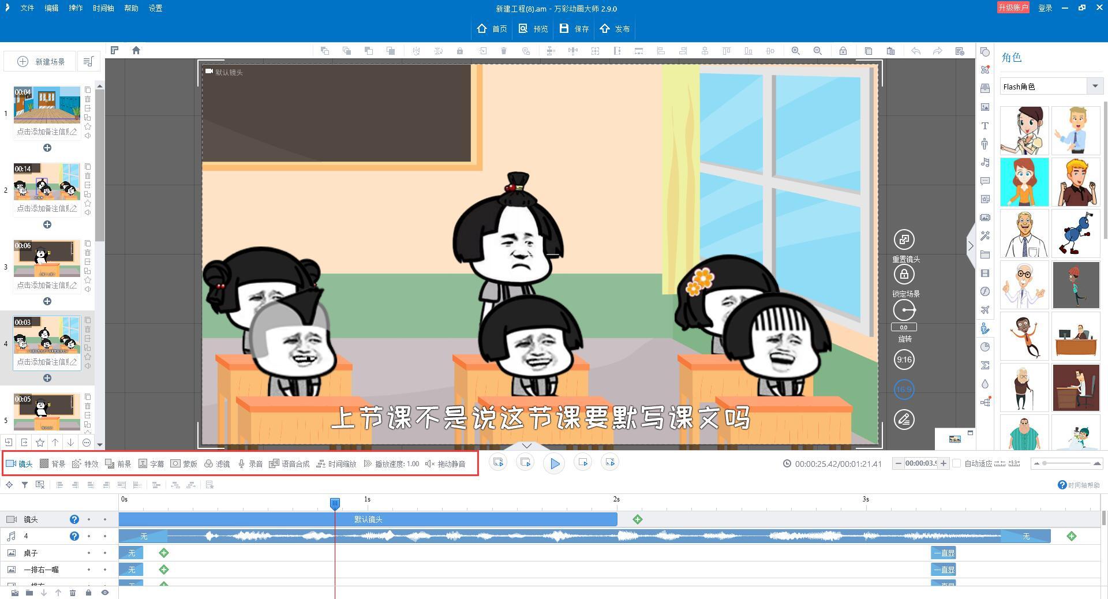Click more options circle below scenes
The width and height of the screenshot is (1108, 599).
click(87, 443)
